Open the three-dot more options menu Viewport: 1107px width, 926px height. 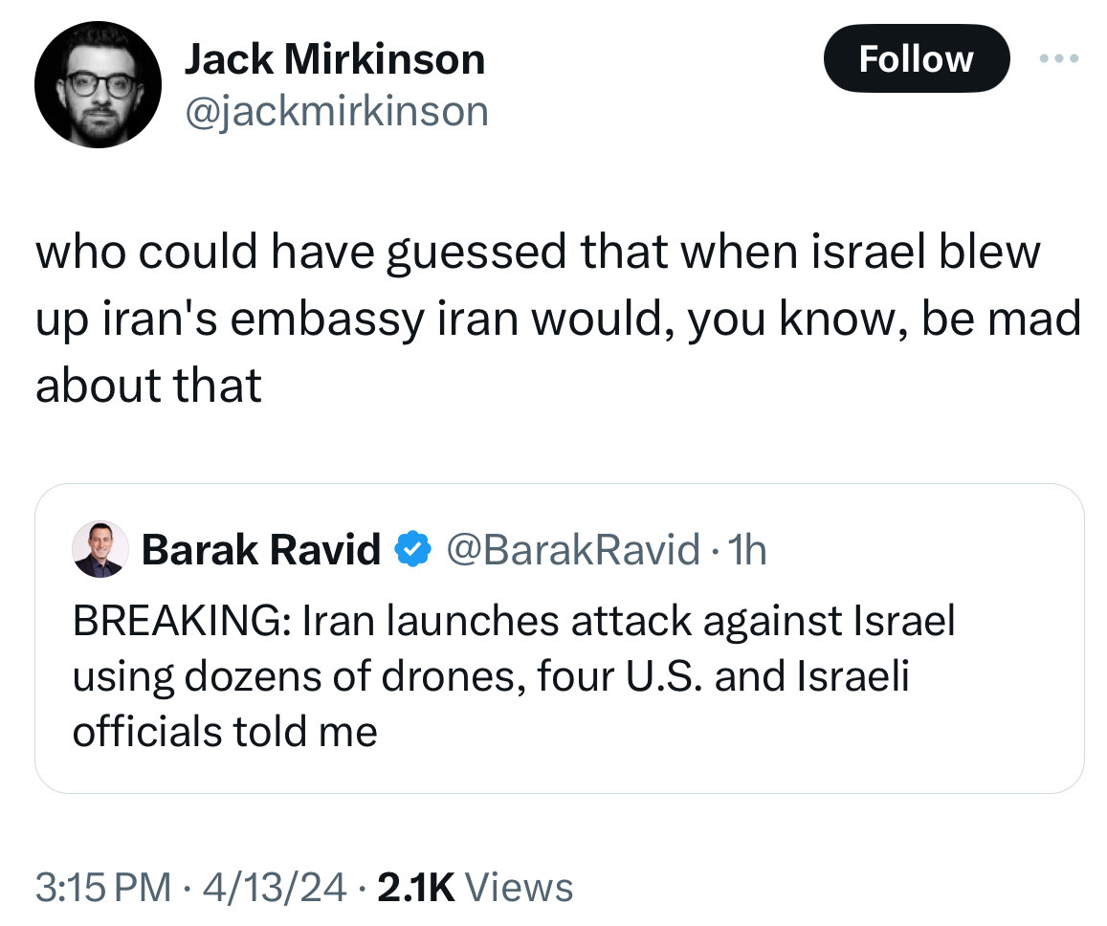pos(1059,59)
